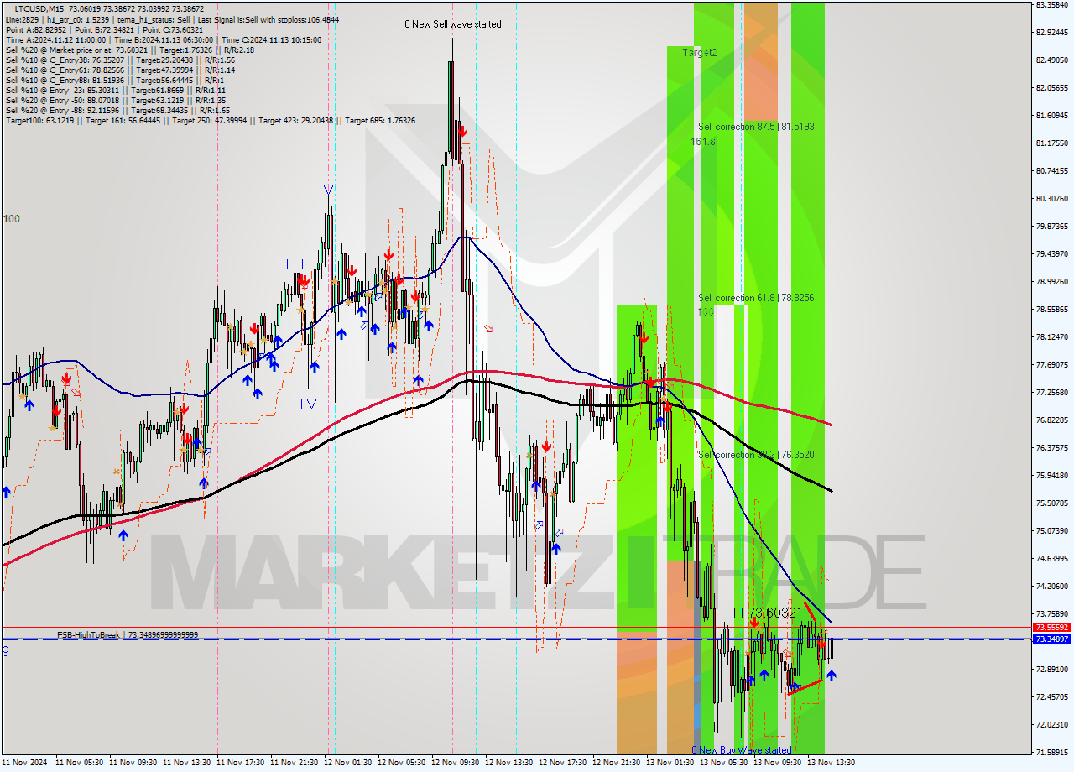The height and width of the screenshot is (772, 1074).
Task: Select the 'Line:2829 | h1_atr_c0' info line
Action: coord(172,18)
